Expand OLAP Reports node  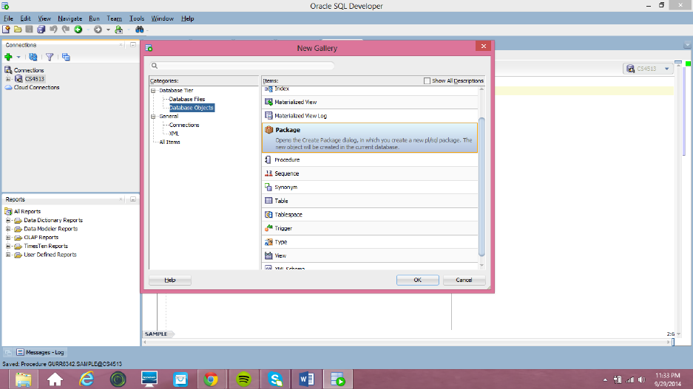click(8, 237)
